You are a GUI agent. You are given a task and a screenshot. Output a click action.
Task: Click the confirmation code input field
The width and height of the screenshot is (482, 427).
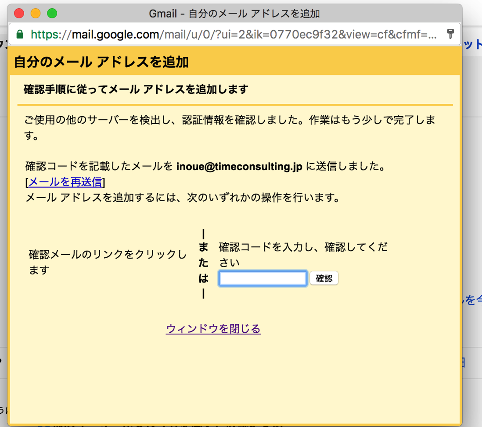263,278
